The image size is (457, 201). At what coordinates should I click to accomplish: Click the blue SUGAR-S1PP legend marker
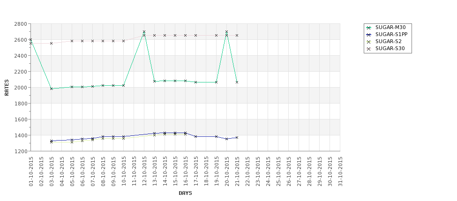(x=369, y=35)
